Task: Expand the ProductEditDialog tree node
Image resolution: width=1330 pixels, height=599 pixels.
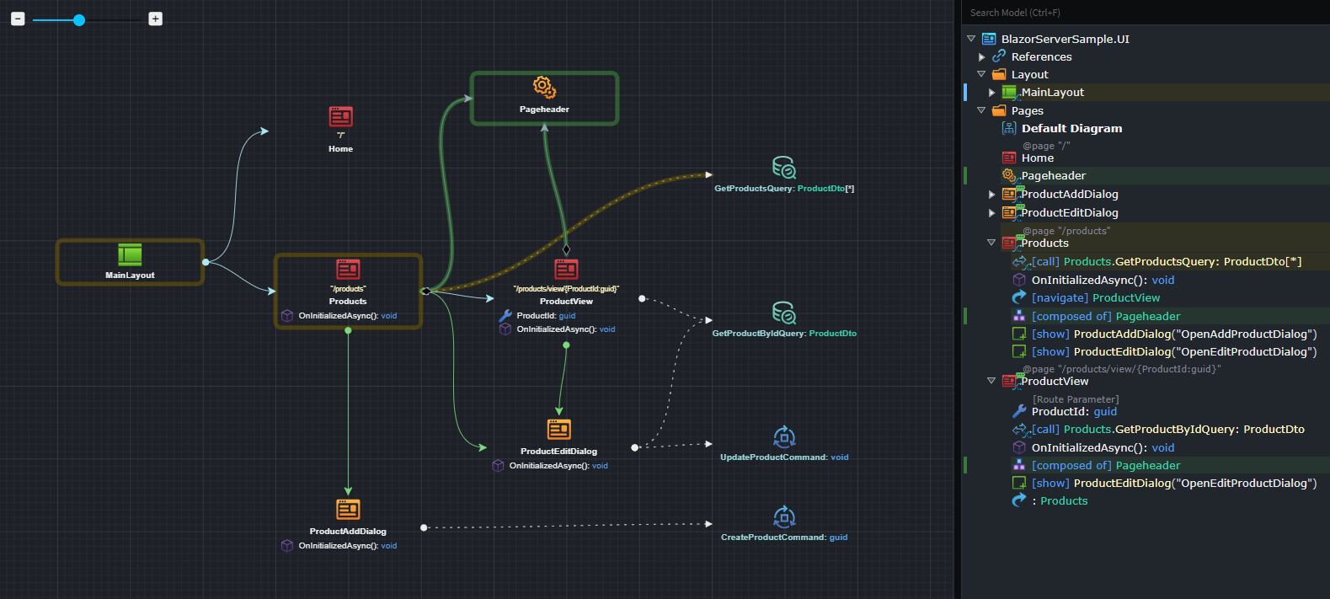Action: (x=991, y=213)
